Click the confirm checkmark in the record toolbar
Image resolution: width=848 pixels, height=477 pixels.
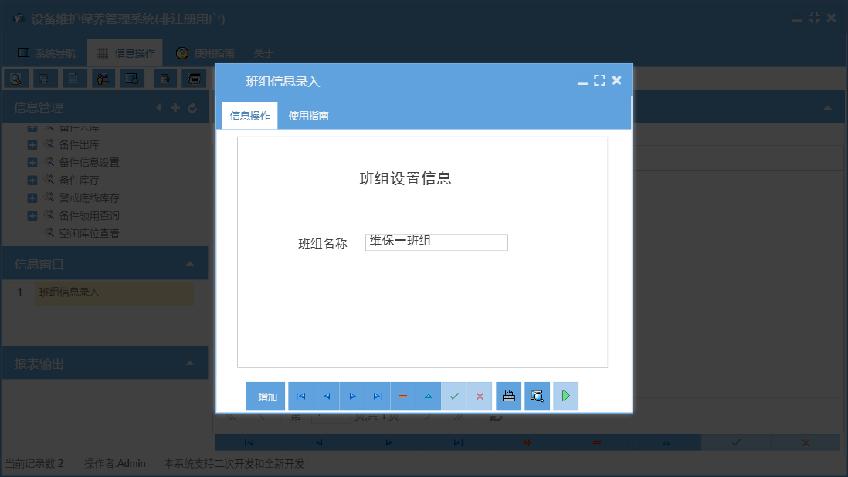pos(454,395)
